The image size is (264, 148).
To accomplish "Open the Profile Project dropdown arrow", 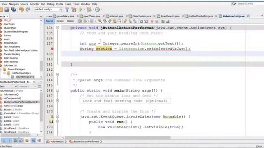I will tap(102, 9).
